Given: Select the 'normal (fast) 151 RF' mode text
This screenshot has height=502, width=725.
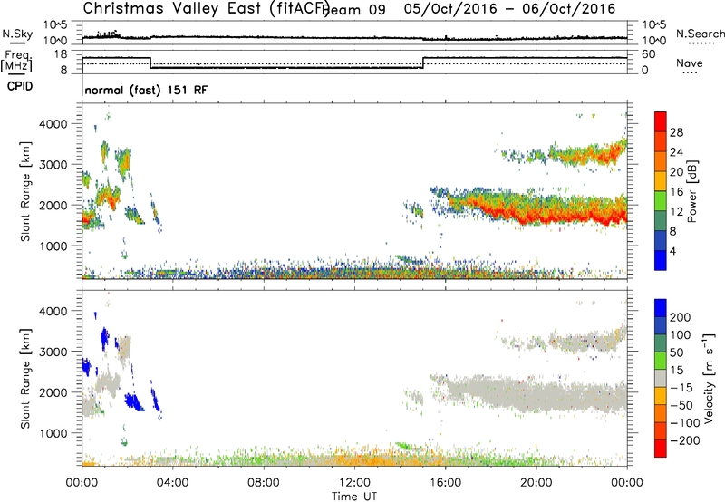Looking at the screenshot, I should 146,90.
